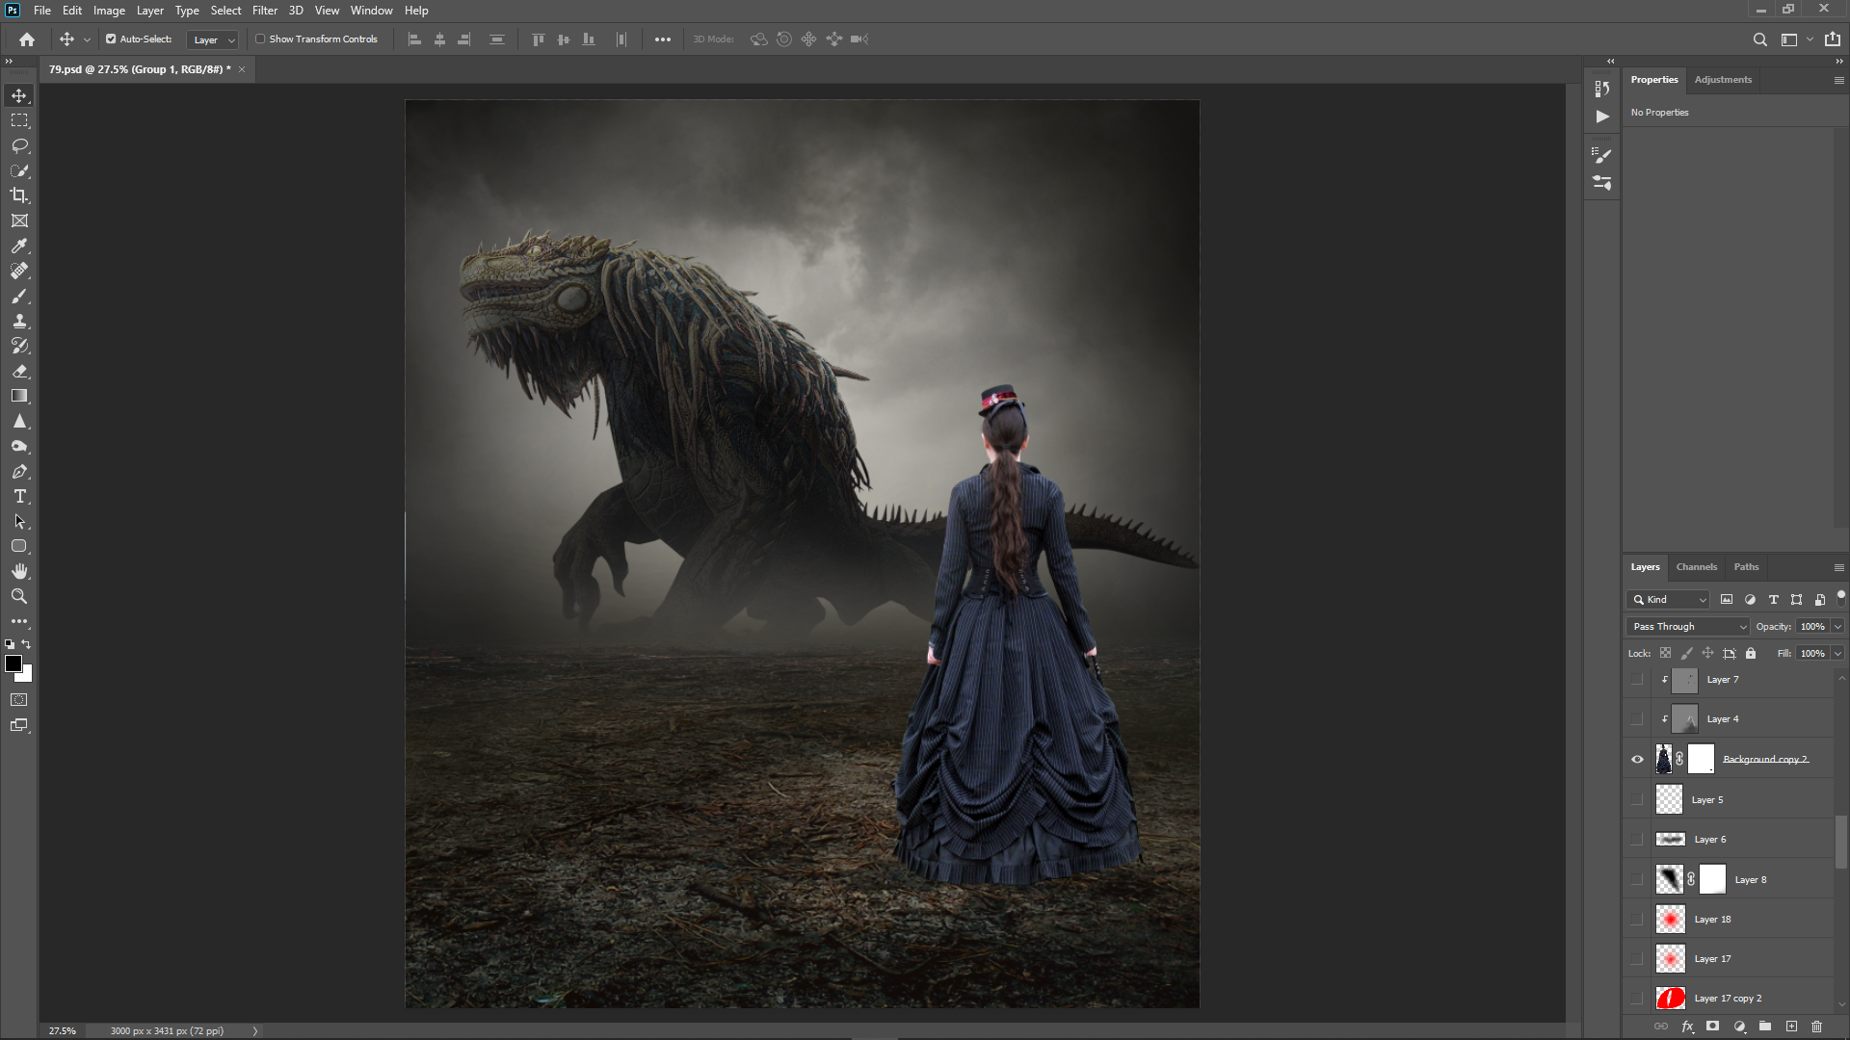1850x1040 pixels.
Task: Show Layer 18 visibility
Action: pos(1637,920)
